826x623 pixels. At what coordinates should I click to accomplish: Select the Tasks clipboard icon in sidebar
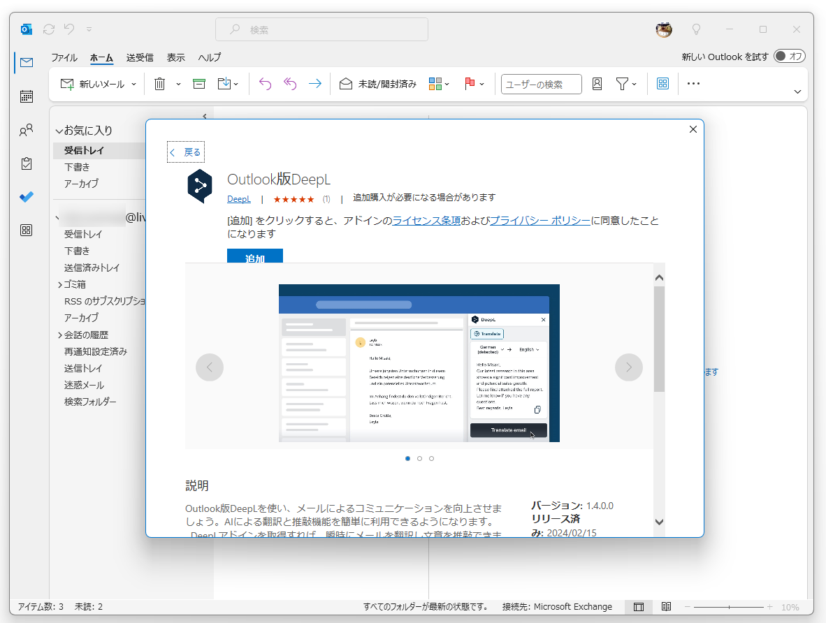[27, 163]
